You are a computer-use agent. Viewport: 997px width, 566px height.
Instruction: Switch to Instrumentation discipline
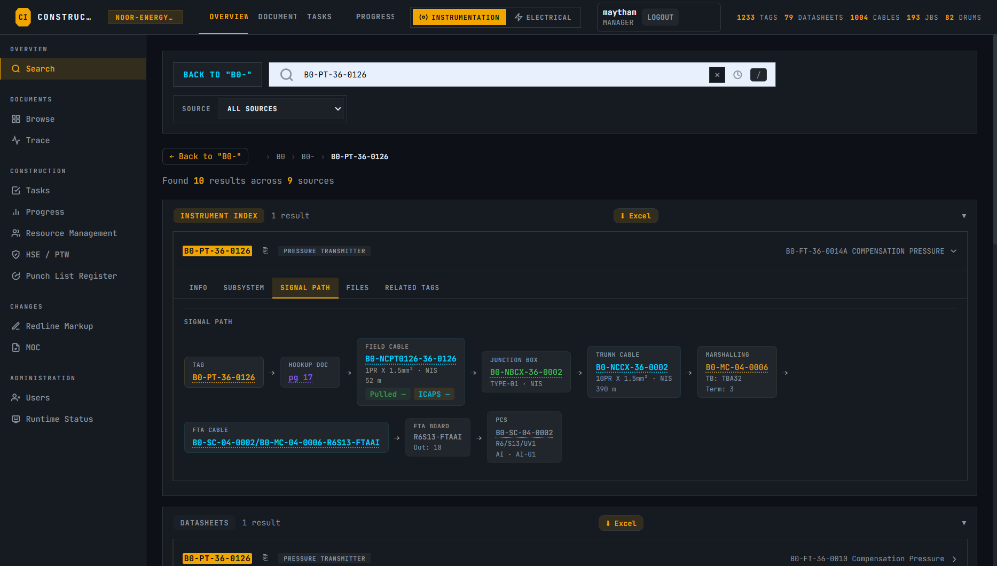[x=459, y=17]
